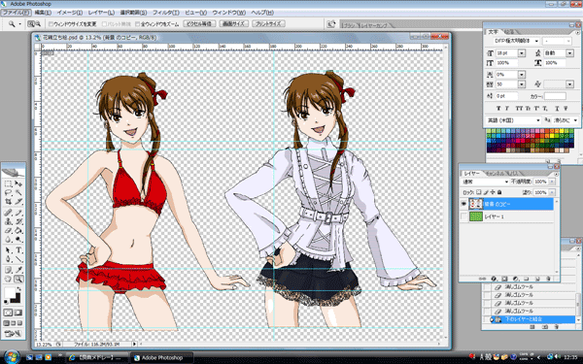Select the Path Selection tool

tap(8, 250)
